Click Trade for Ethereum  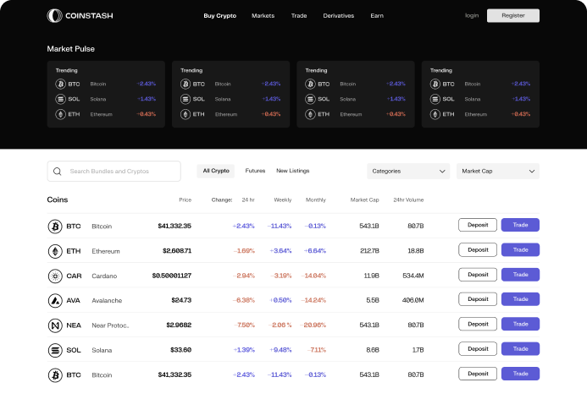520,250
